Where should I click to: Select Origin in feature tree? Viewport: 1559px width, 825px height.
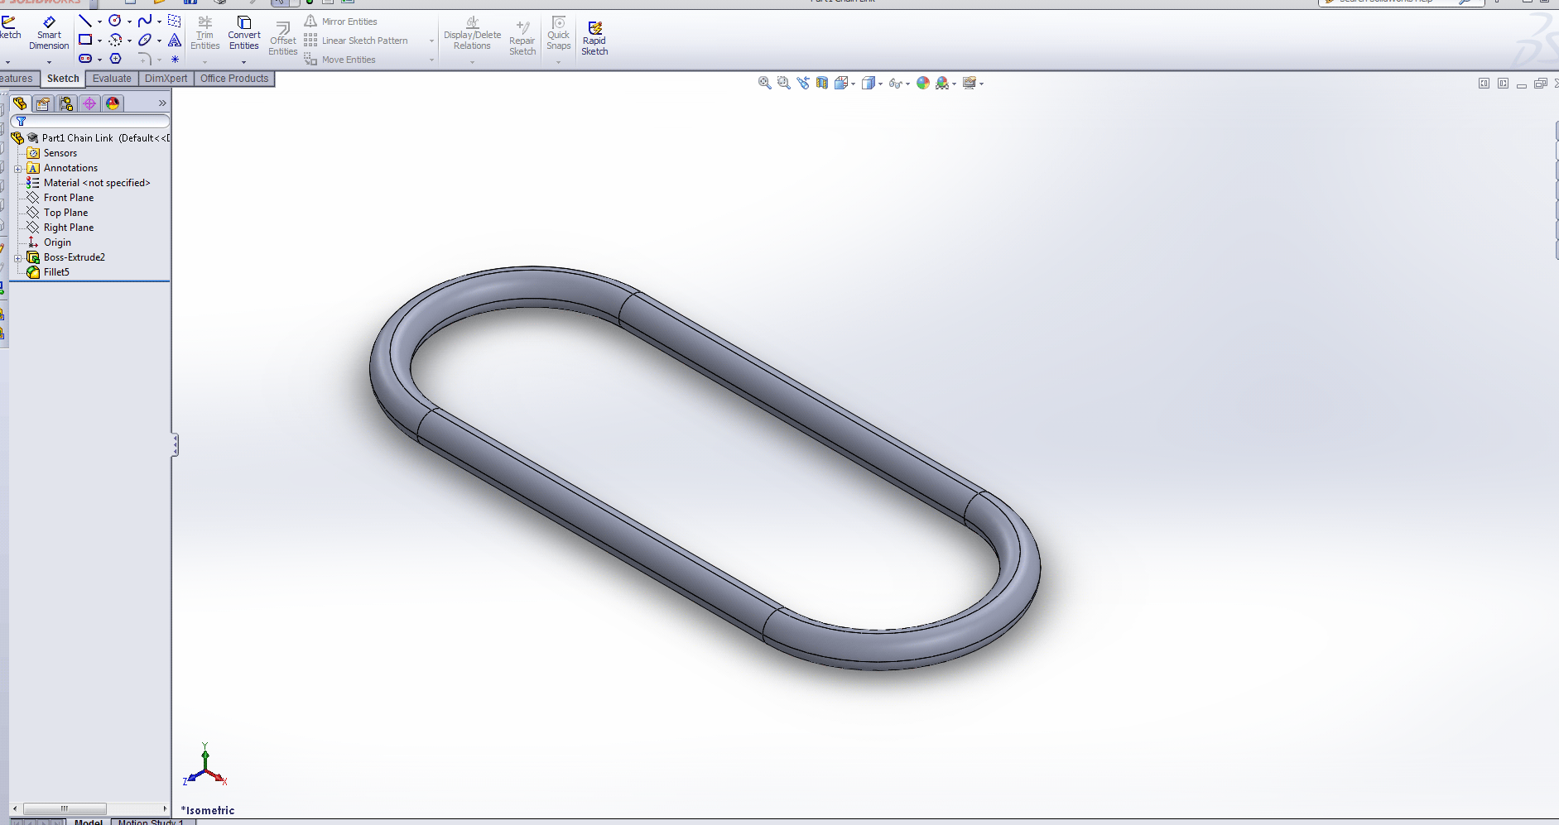click(50, 242)
